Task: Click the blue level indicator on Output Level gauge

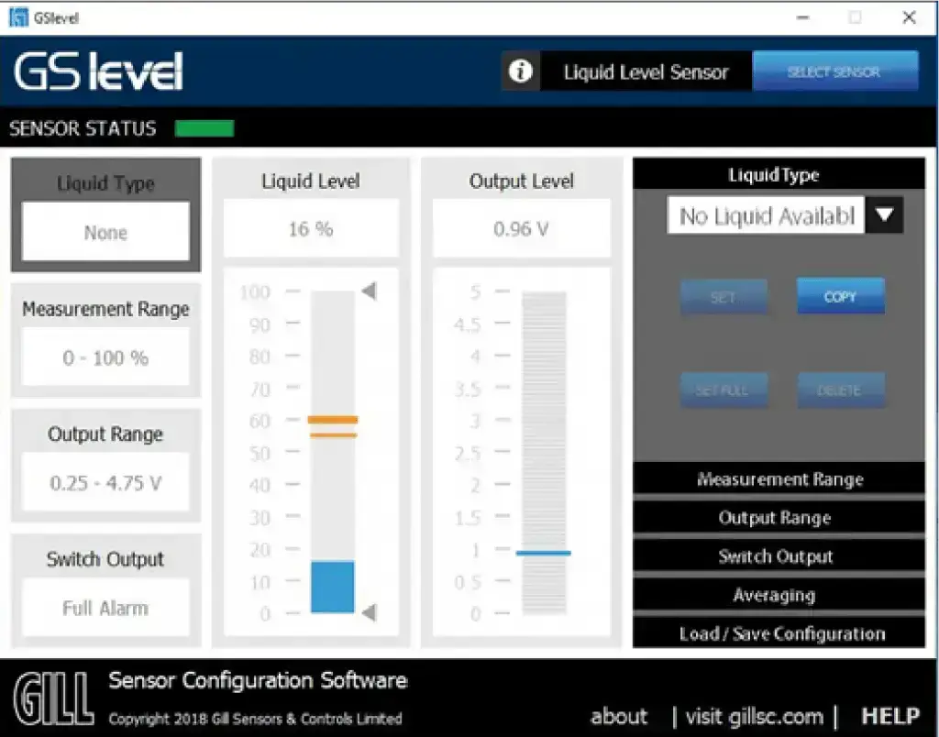Action: (x=543, y=553)
